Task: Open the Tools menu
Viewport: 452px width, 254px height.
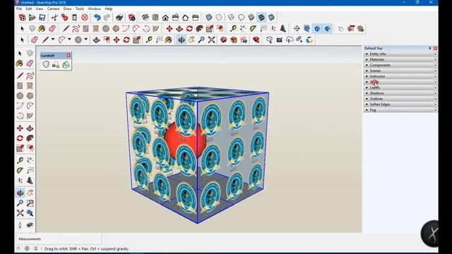Action: (80, 8)
